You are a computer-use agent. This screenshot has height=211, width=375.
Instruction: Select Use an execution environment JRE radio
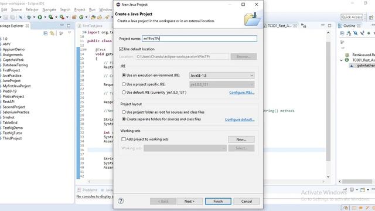coord(124,75)
